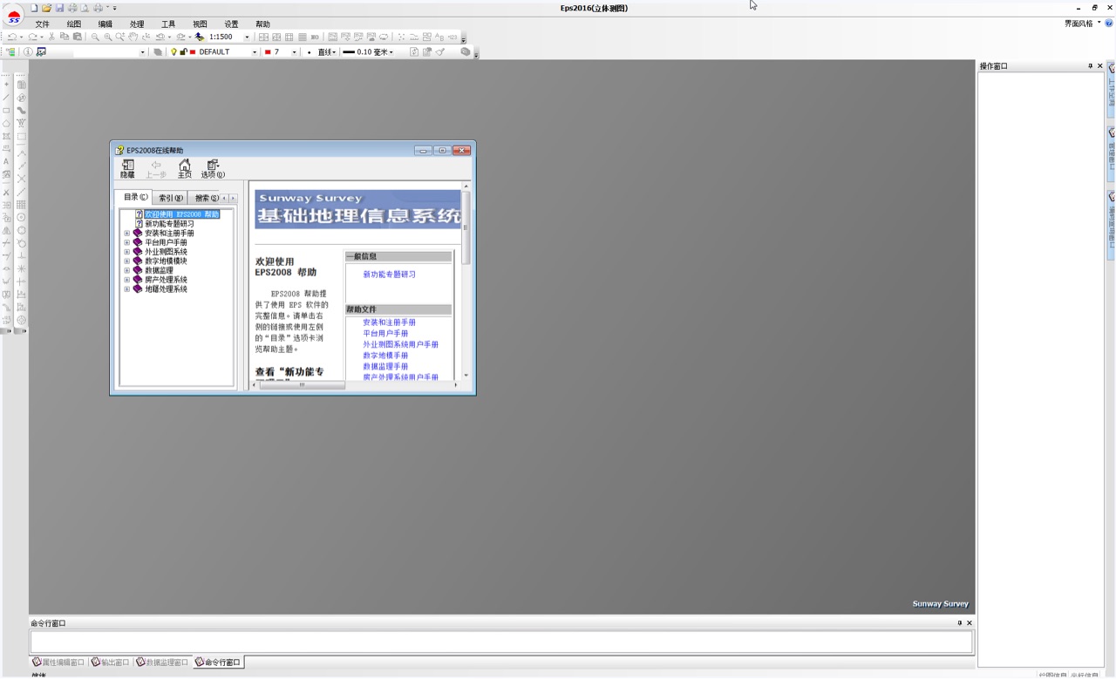
Task: Click the command line input field
Action: pos(501,642)
